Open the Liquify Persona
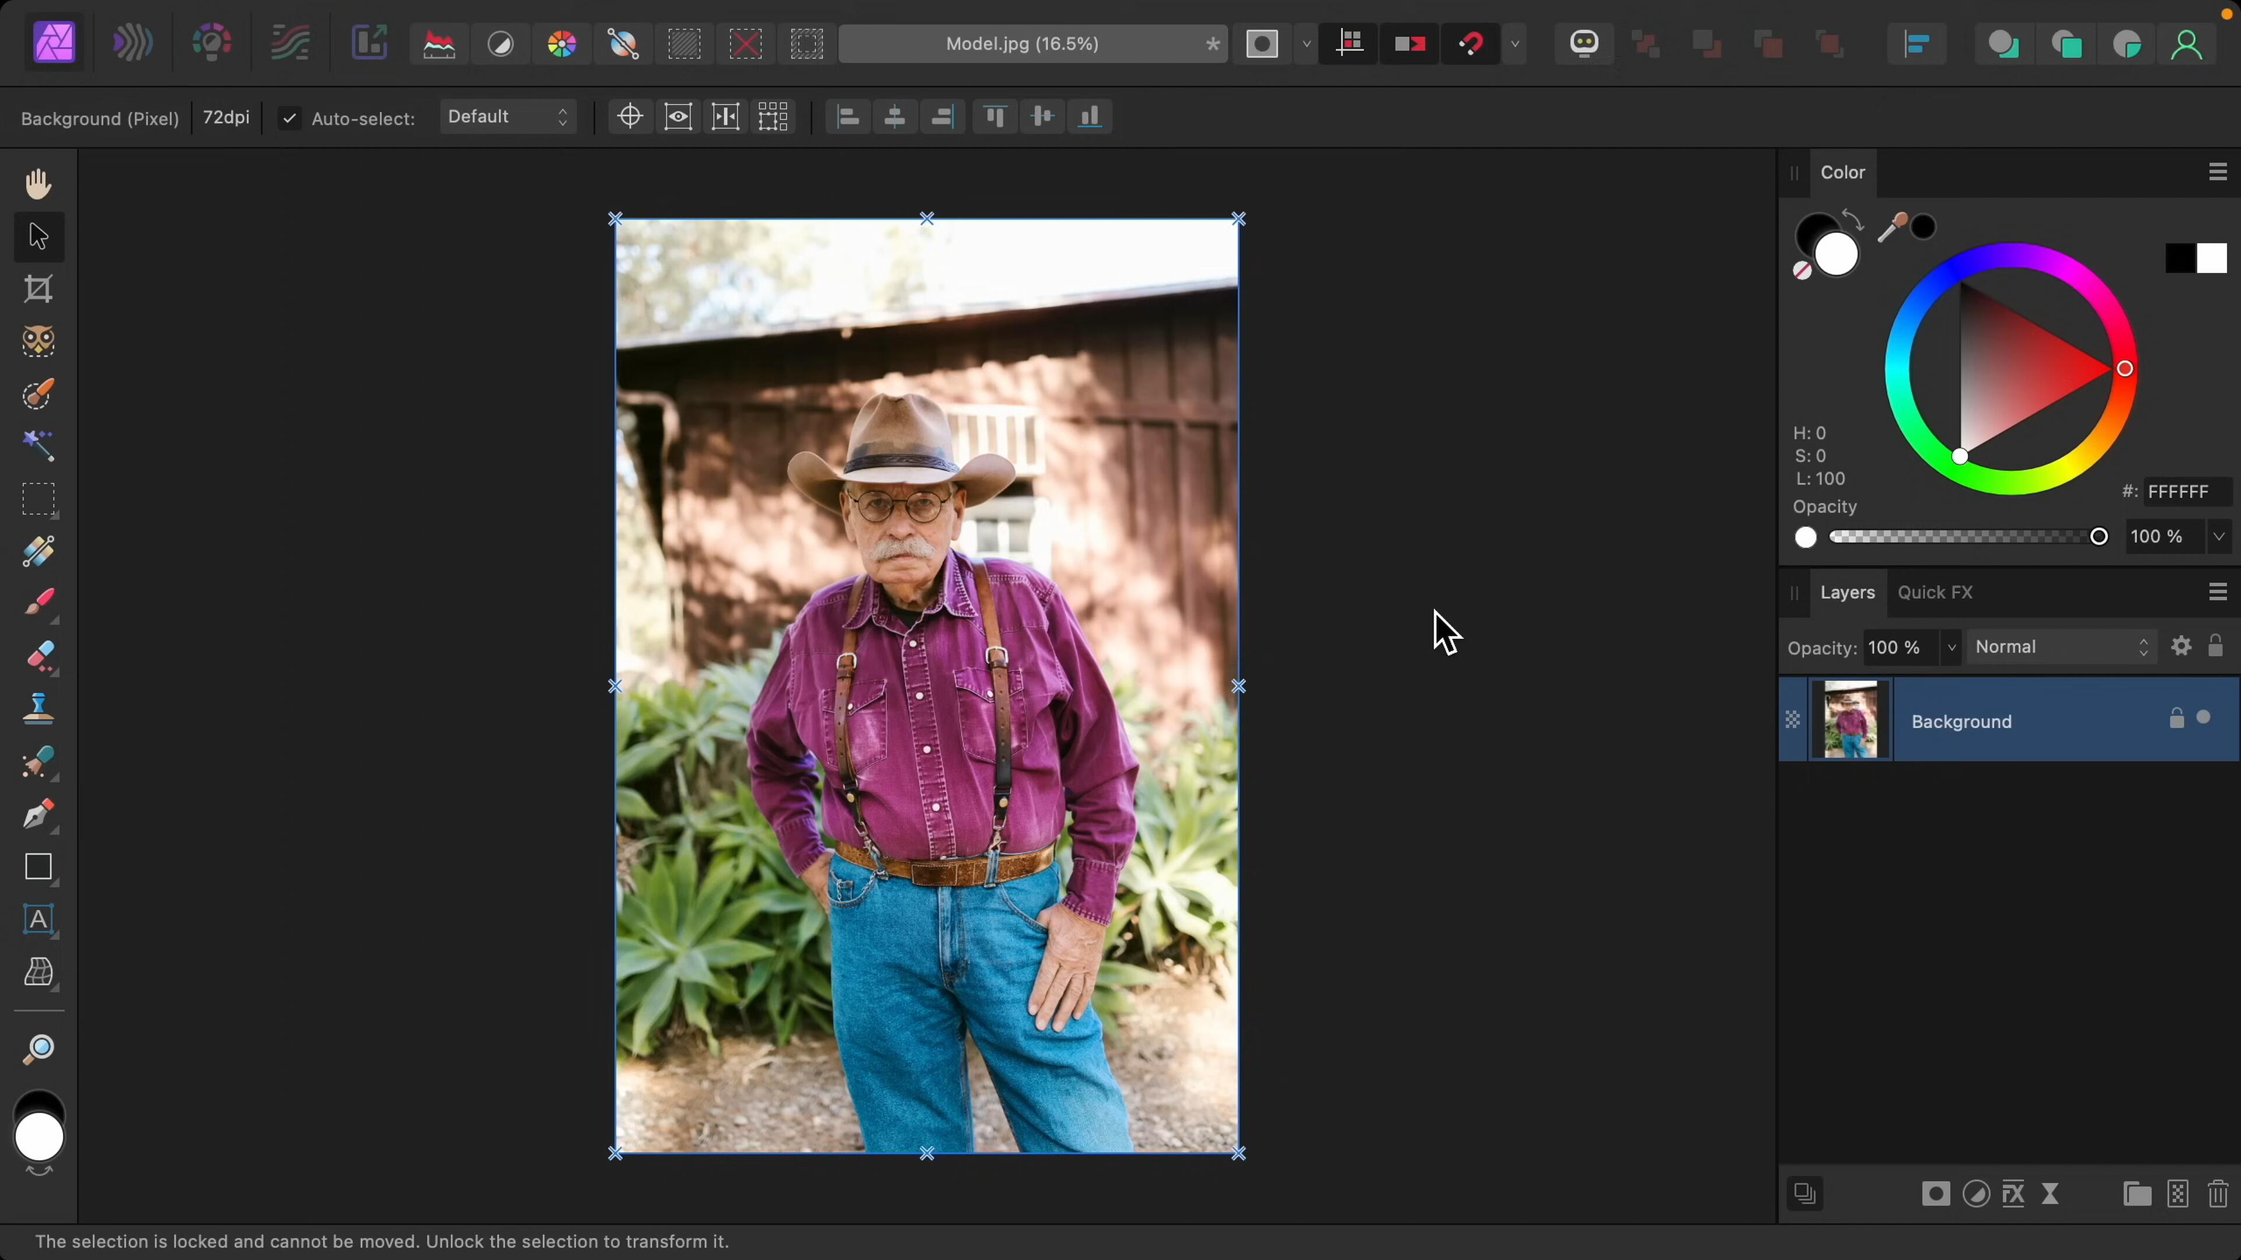 pos(132,44)
